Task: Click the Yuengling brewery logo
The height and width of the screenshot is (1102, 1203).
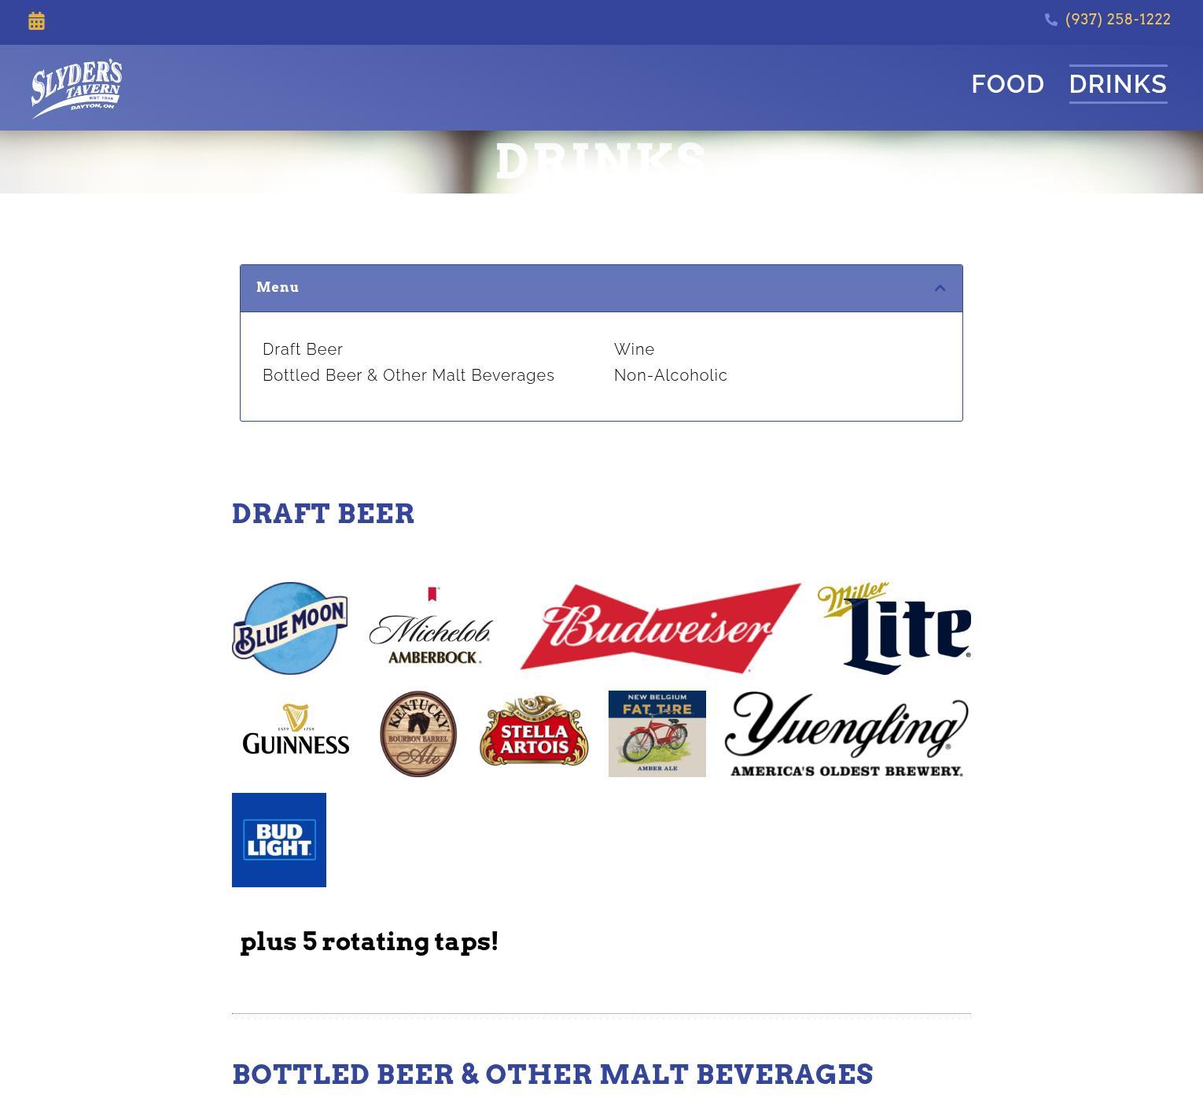Action: [846, 735]
